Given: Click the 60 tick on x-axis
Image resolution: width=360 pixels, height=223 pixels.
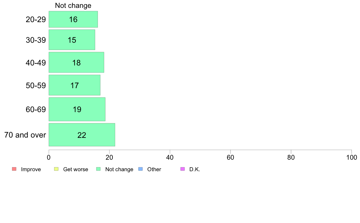Looking at the screenshot, I should coord(231,157).
